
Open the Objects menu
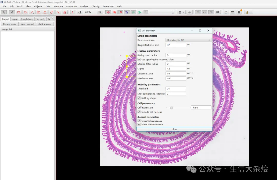click(x=38, y=6)
